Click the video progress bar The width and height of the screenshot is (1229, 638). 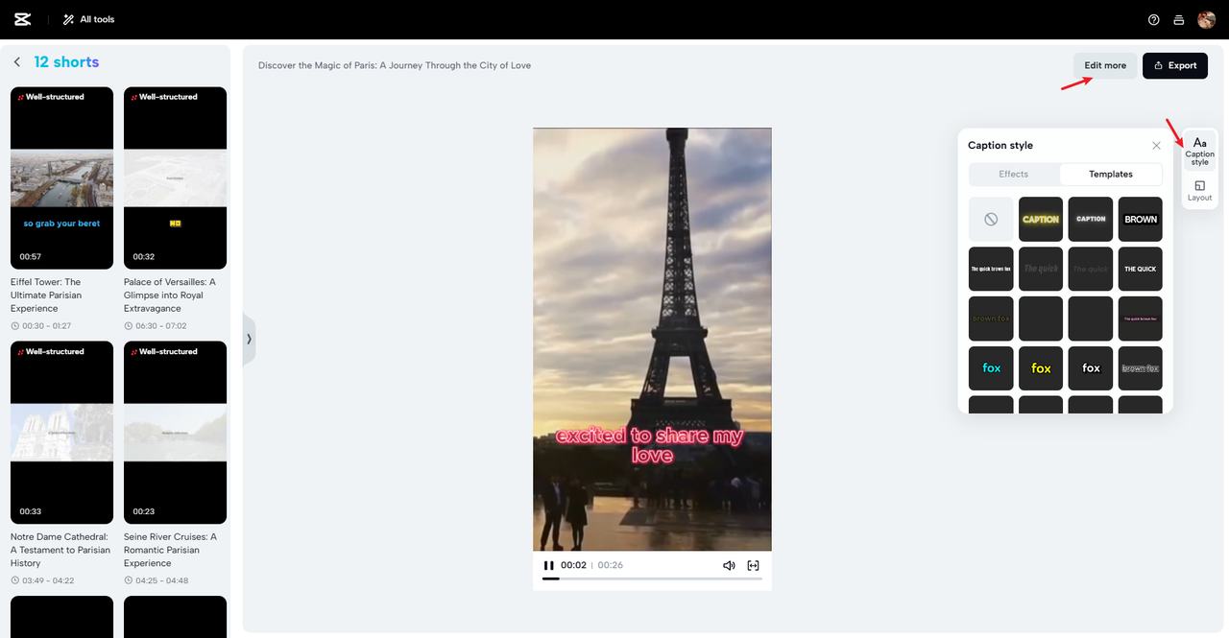[x=652, y=579]
